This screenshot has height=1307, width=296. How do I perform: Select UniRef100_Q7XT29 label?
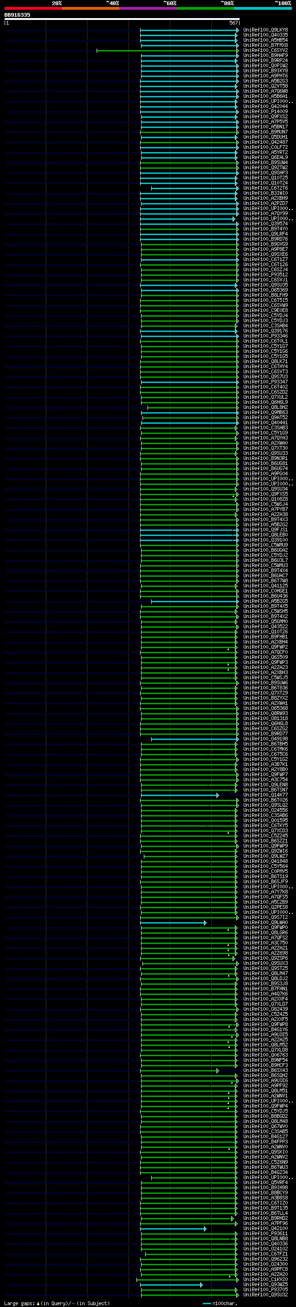click(x=265, y=693)
